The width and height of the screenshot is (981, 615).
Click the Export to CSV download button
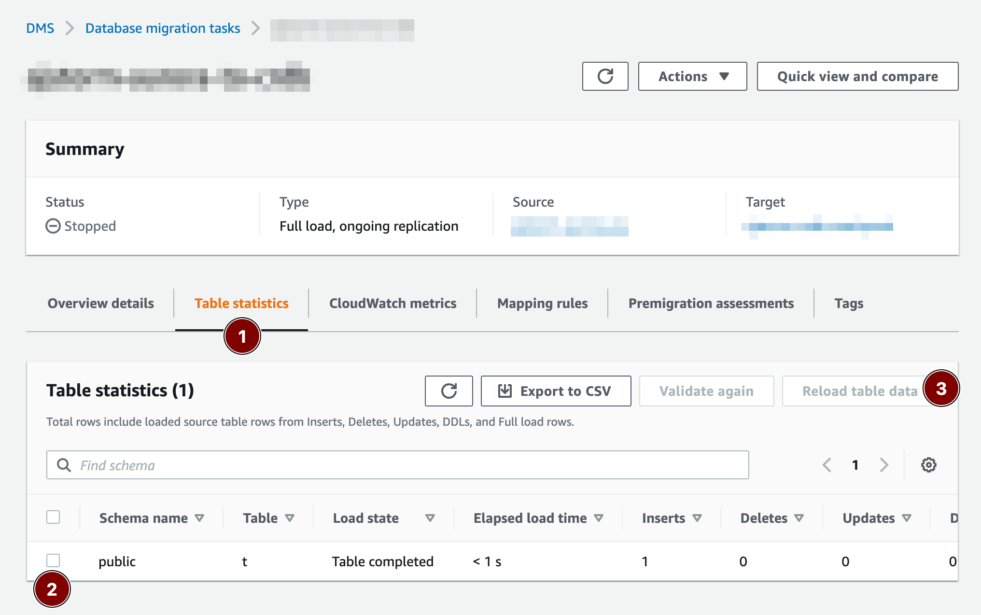pyautogui.click(x=556, y=391)
